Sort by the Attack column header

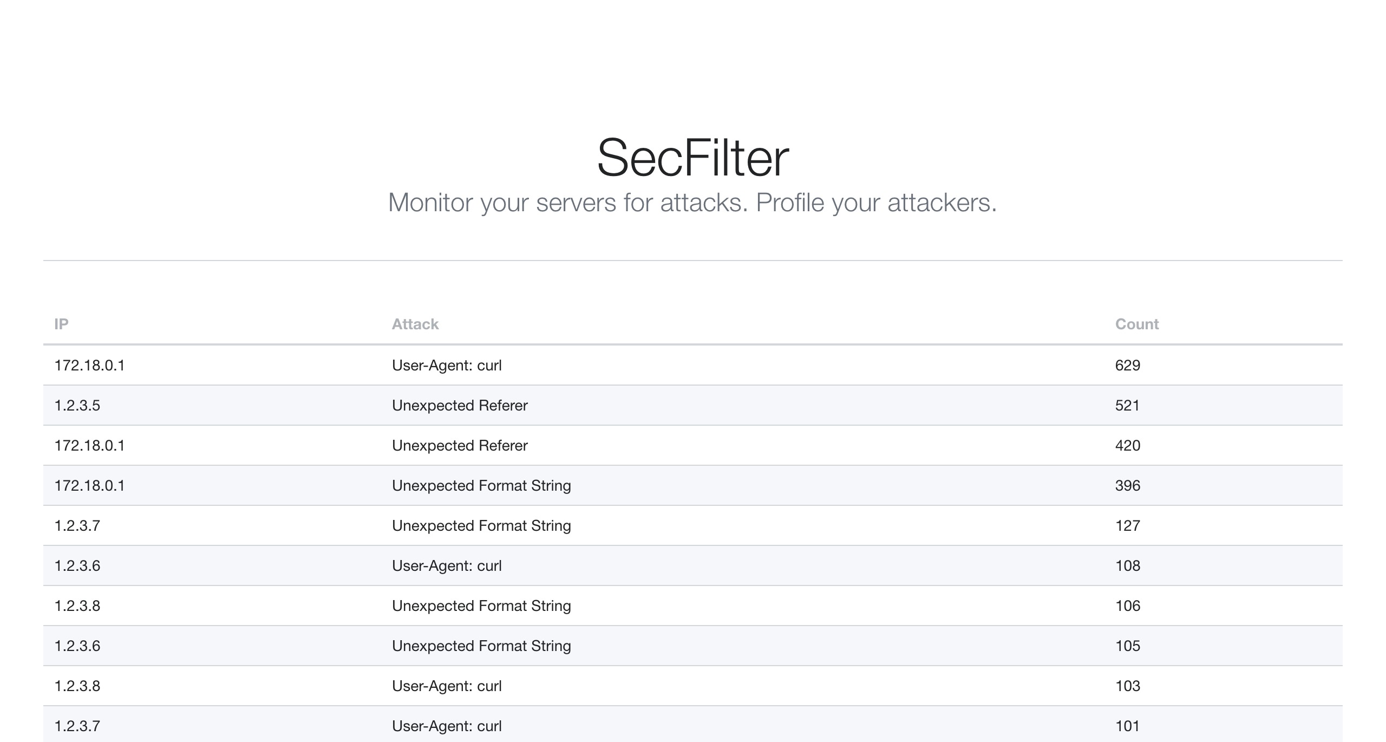pos(415,324)
